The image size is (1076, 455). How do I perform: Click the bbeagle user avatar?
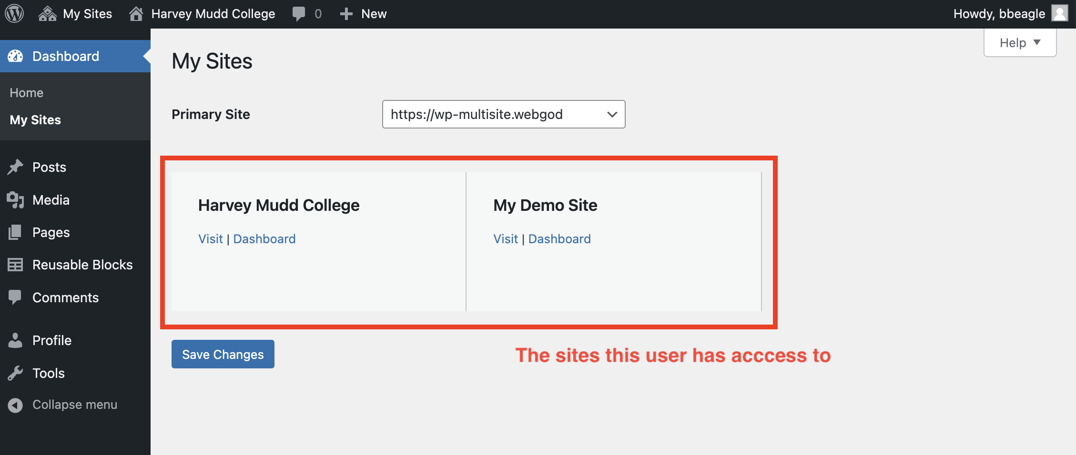pos(1059,14)
